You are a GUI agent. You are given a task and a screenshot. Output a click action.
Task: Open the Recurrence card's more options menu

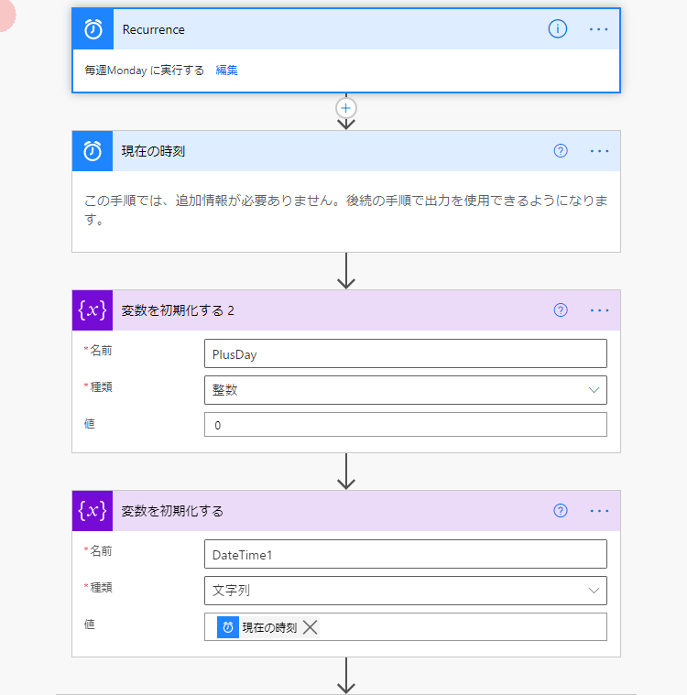(x=598, y=29)
